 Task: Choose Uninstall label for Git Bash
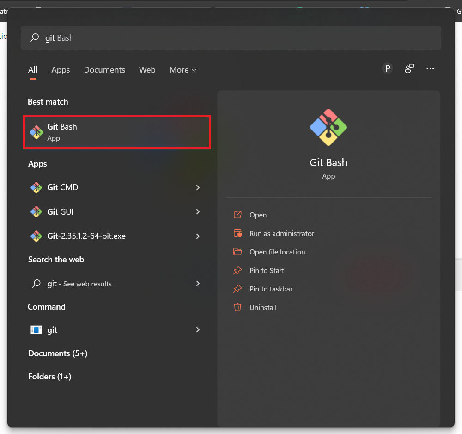(x=263, y=307)
